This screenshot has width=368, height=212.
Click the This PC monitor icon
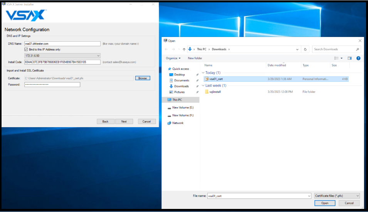pos(169,100)
